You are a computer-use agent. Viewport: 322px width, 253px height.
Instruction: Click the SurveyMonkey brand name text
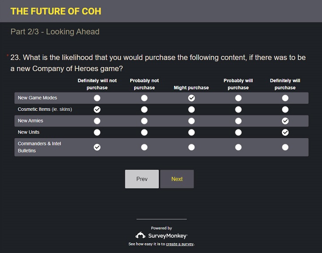click(168, 236)
